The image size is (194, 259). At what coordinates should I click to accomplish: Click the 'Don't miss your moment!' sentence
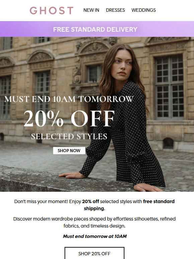(41, 201)
